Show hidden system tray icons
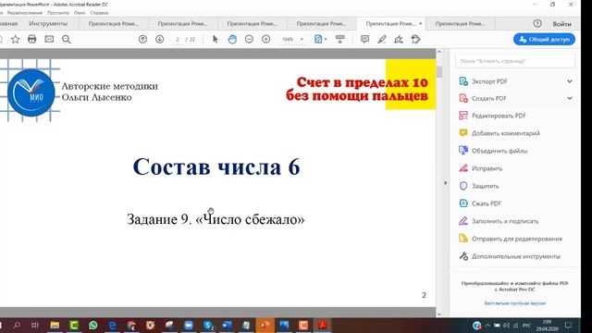Viewport: 592px width, 333px height. (487, 325)
